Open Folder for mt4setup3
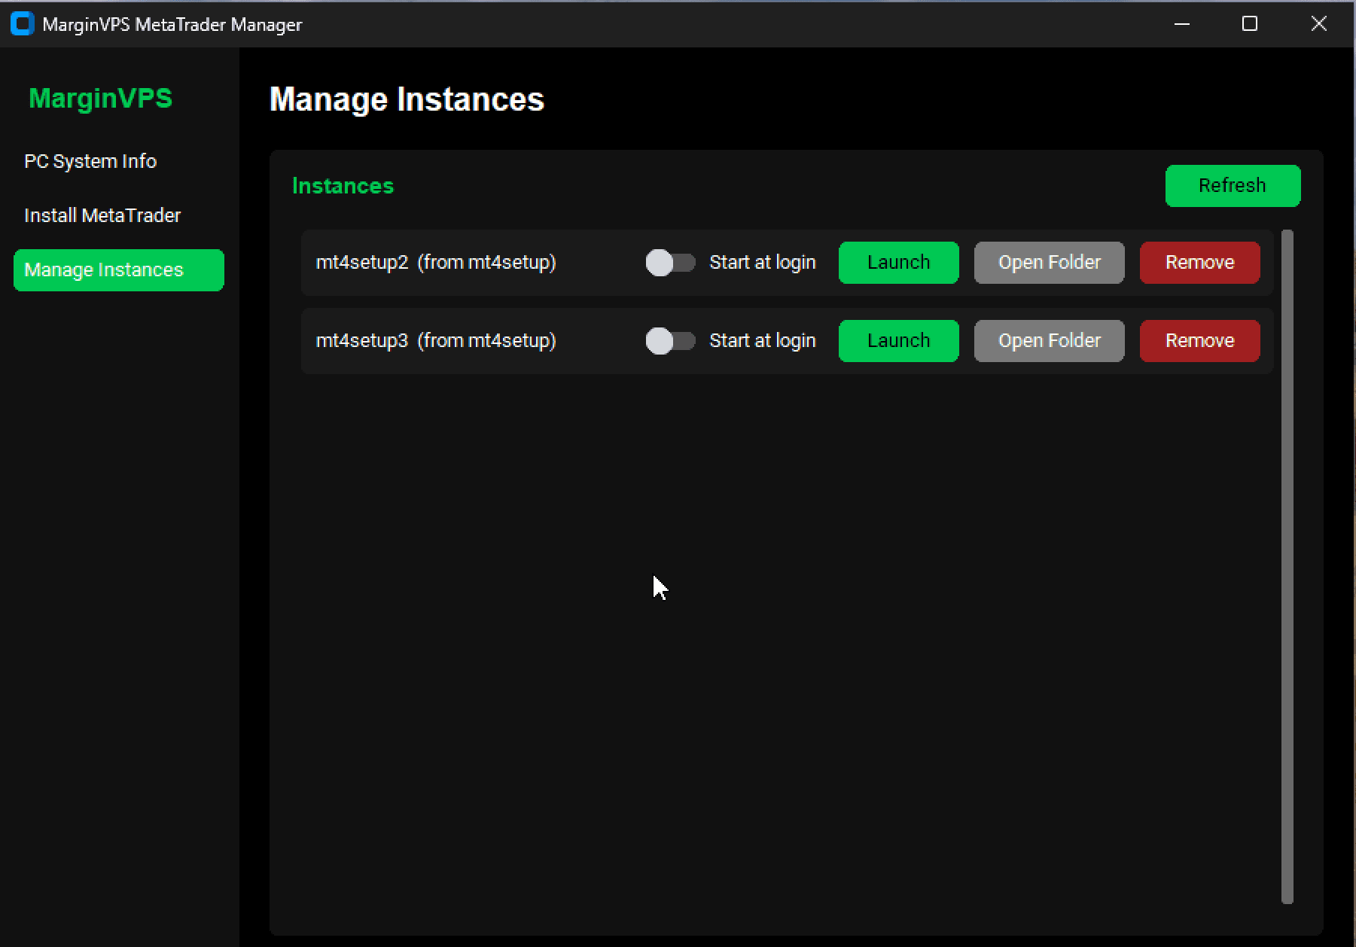Viewport: 1356px width, 947px height. tap(1049, 341)
